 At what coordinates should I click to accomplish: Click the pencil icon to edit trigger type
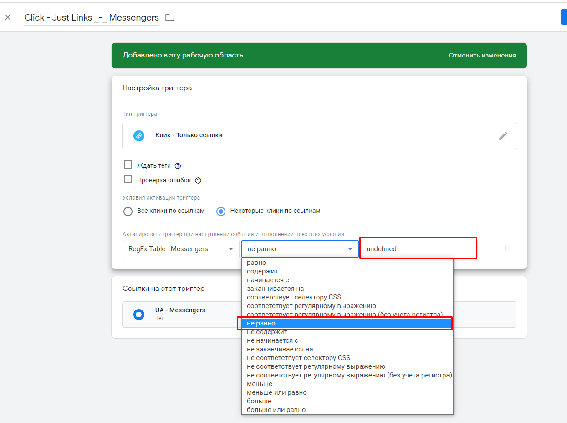point(503,136)
